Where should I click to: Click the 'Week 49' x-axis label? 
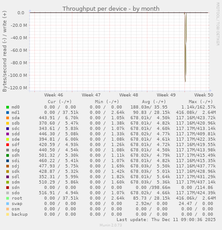click(x=166, y=95)
